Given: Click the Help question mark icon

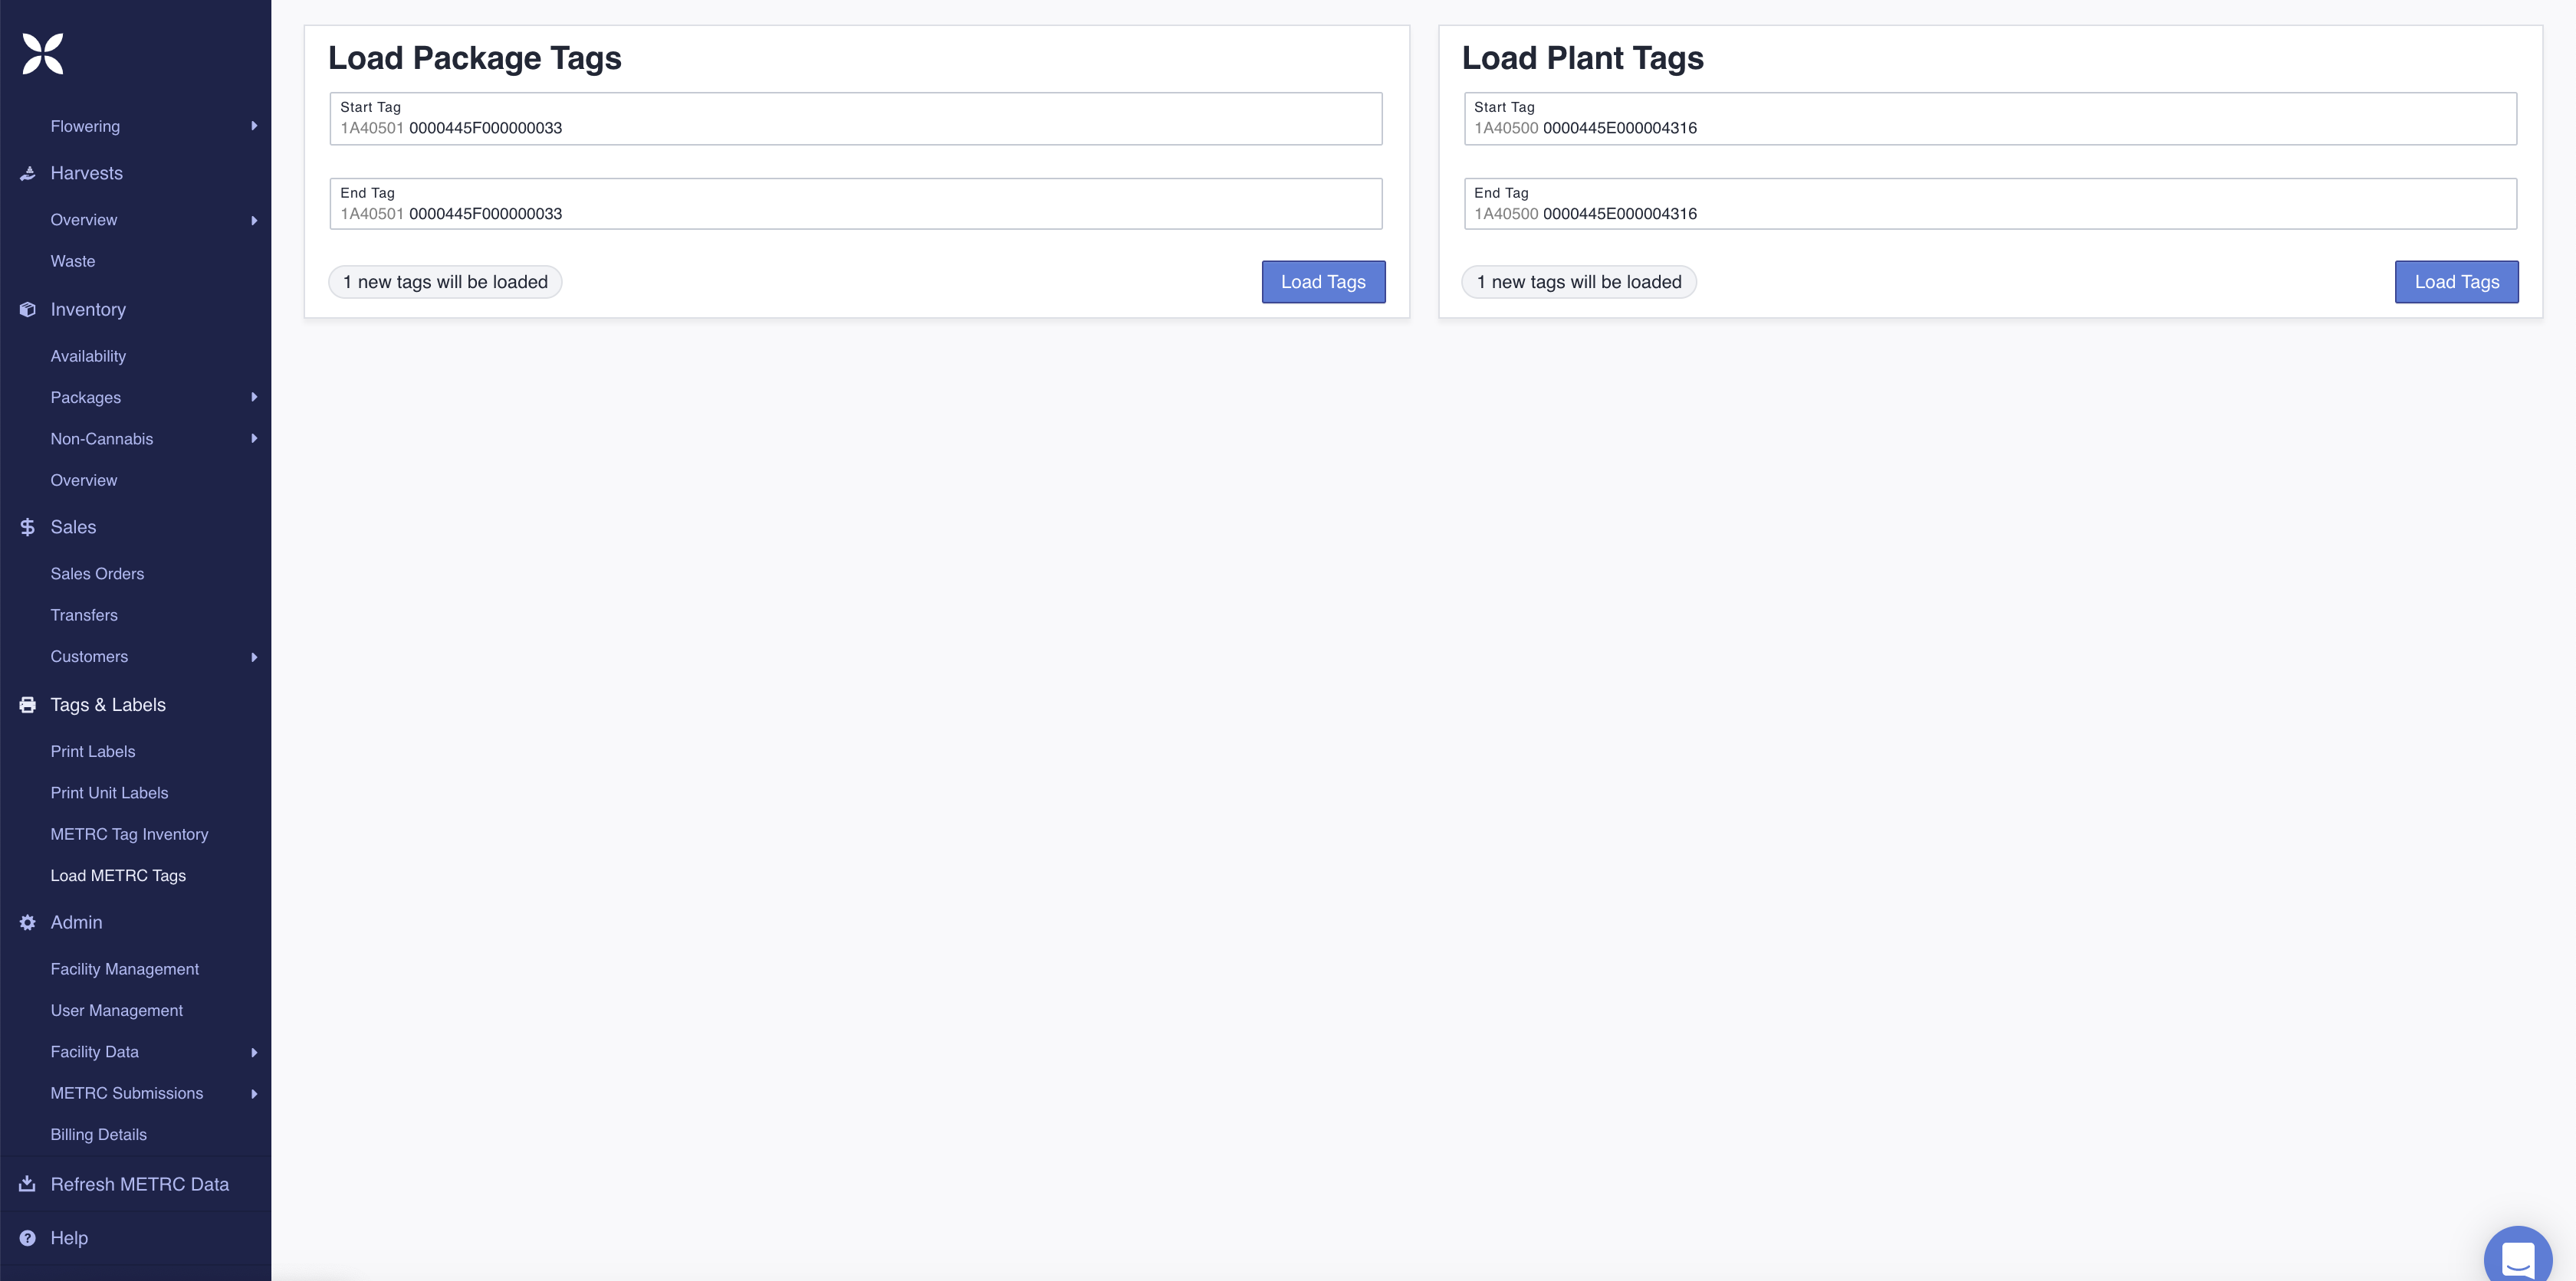Looking at the screenshot, I should point(28,1239).
